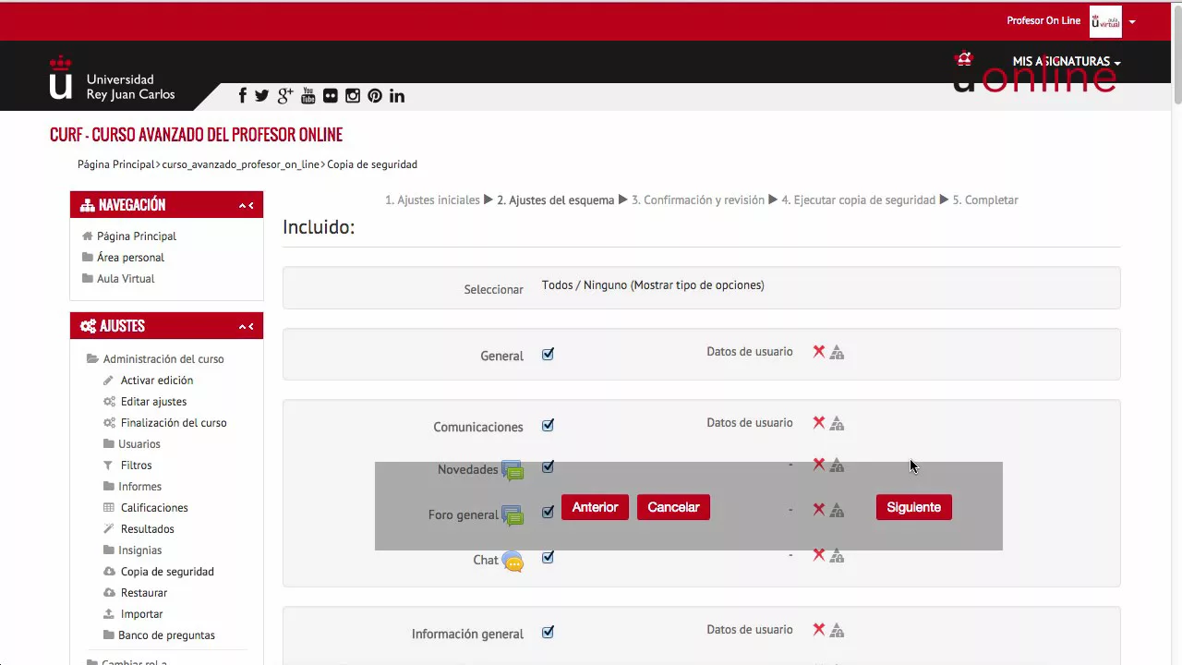Open the Pinterest social icon
Image resolution: width=1182 pixels, height=665 pixels.
point(375,95)
